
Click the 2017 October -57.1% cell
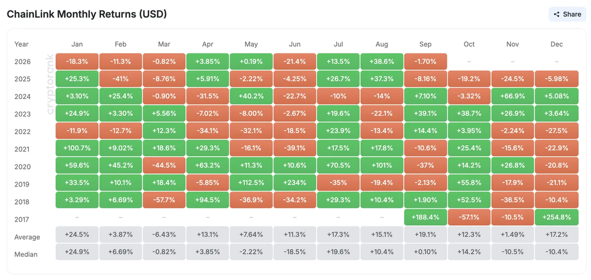point(469,217)
